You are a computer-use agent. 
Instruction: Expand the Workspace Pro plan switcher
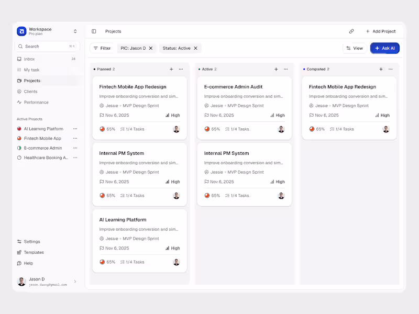[x=75, y=31]
